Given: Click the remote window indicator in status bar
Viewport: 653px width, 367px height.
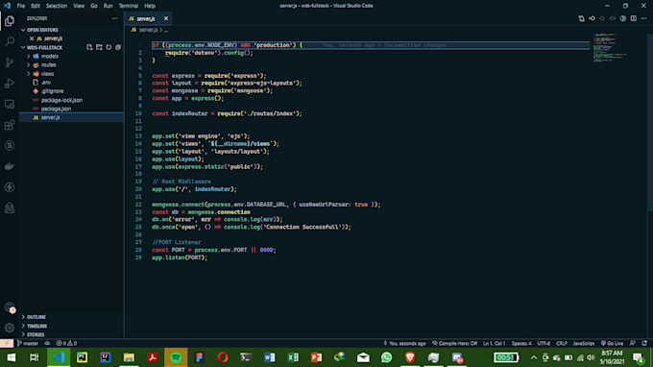Looking at the screenshot, I should 7,343.
